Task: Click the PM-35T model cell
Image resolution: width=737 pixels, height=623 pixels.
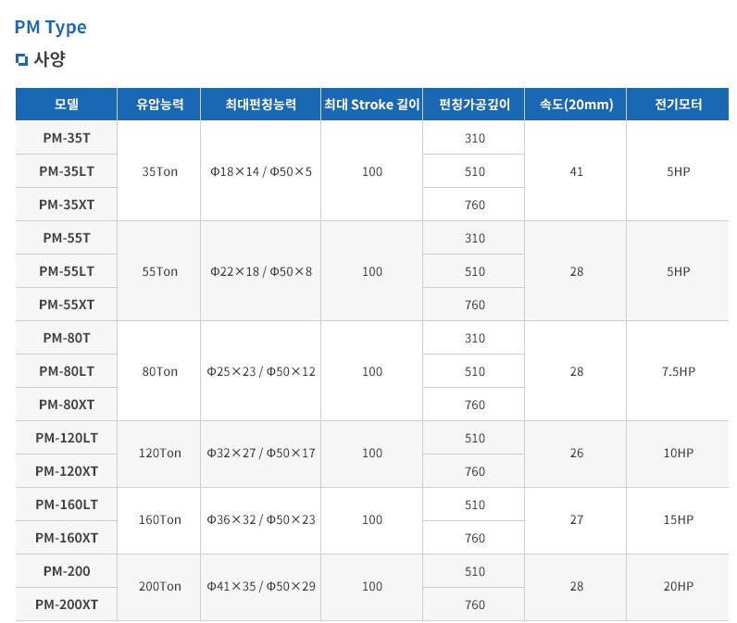Action: [66, 138]
